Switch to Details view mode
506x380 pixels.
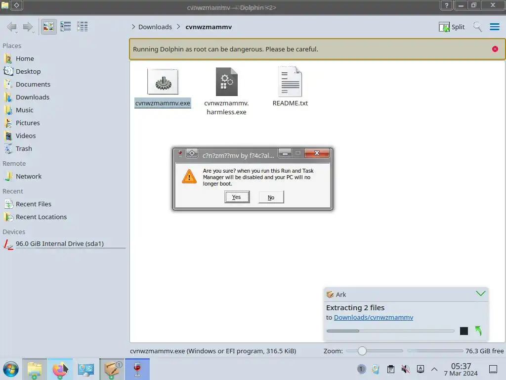(x=83, y=27)
